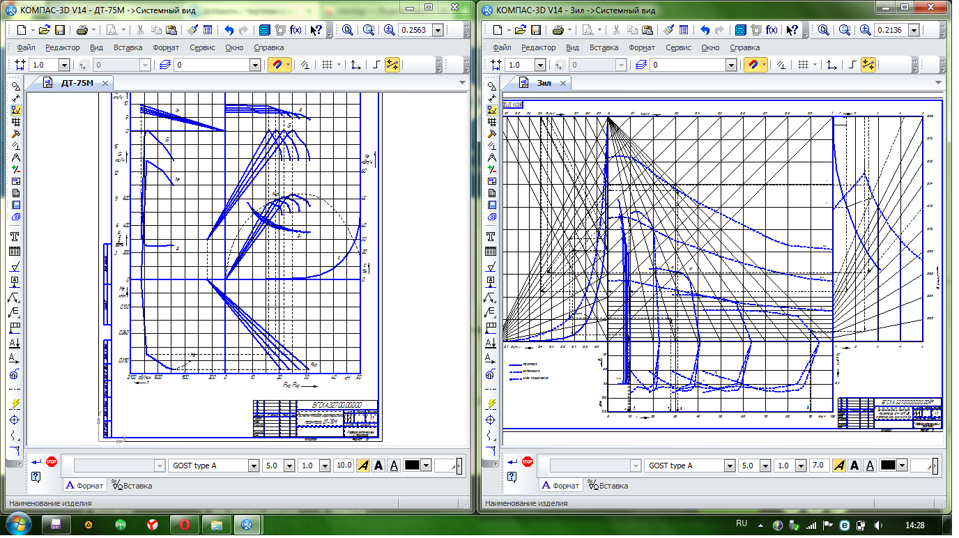The height and width of the screenshot is (538, 959).
Task: Toggle italic text style in Зил window
Action: click(839, 466)
